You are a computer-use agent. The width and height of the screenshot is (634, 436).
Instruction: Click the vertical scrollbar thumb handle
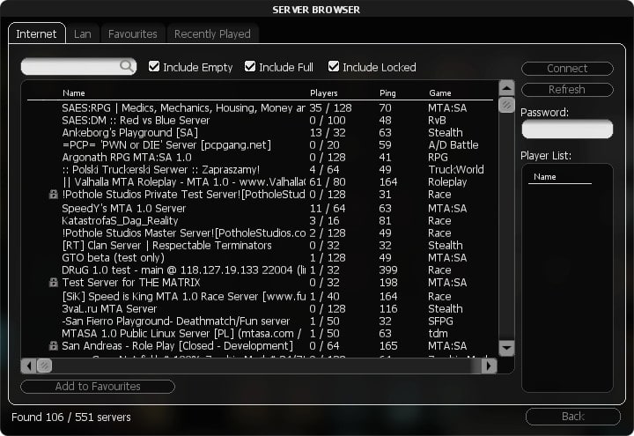coord(506,105)
